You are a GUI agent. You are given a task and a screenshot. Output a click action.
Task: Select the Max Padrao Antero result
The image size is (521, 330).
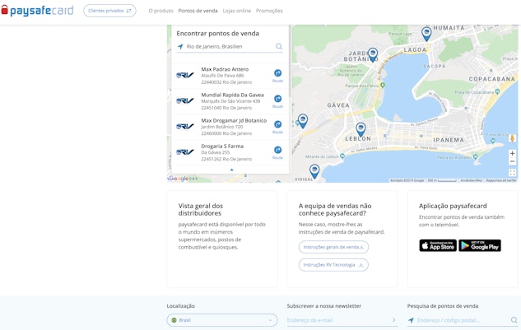(x=230, y=76)
